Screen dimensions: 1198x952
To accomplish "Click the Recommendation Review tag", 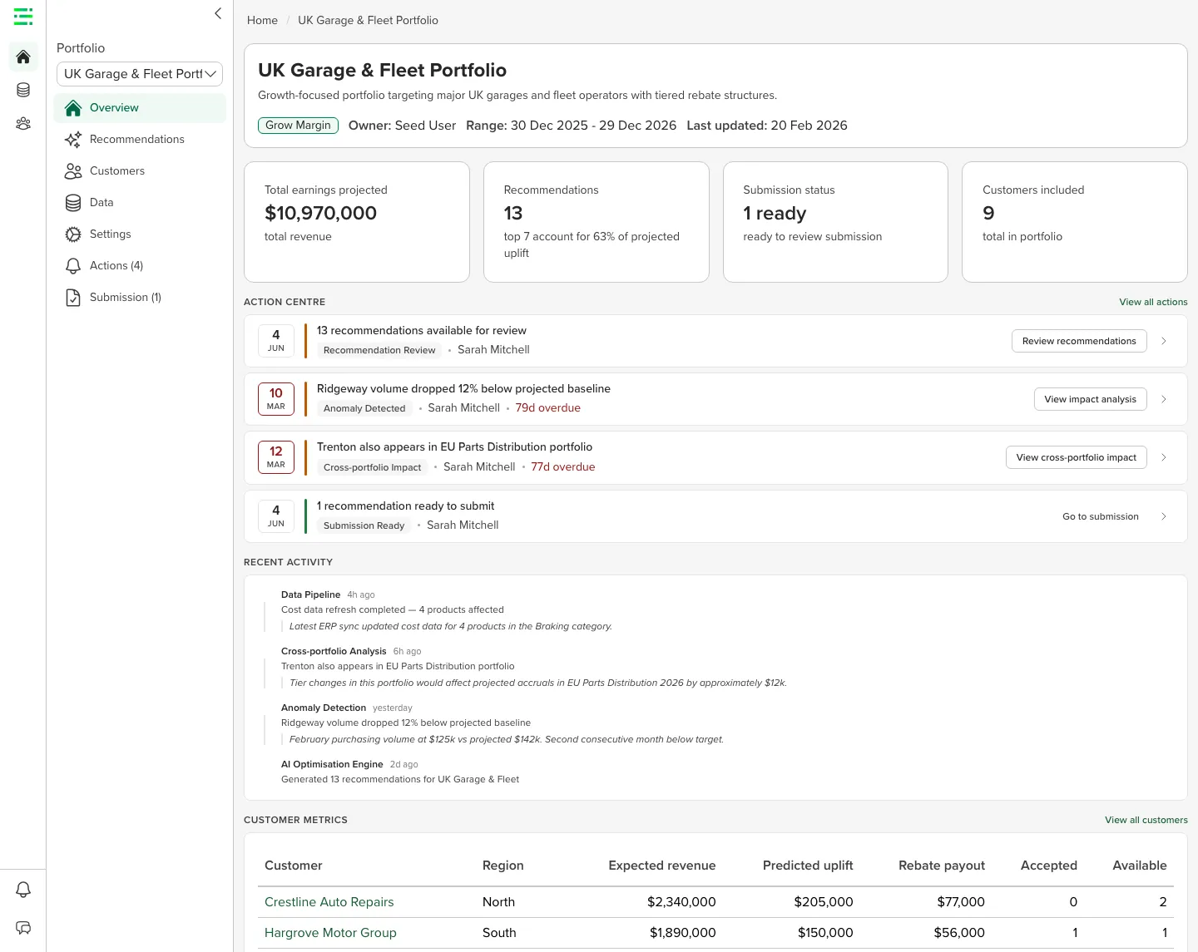I will 379,350.
